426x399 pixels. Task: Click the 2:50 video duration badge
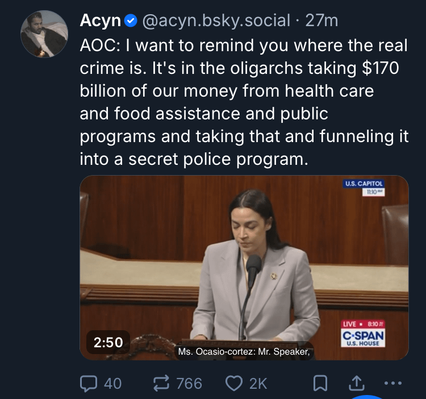[108, 342]
